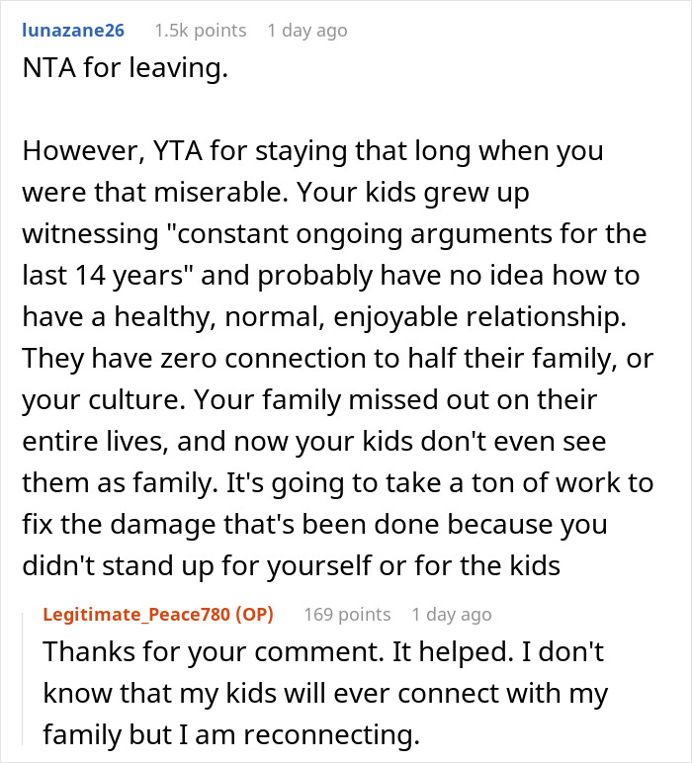Click "Thanks for your comment." in reply

[169, 652]
